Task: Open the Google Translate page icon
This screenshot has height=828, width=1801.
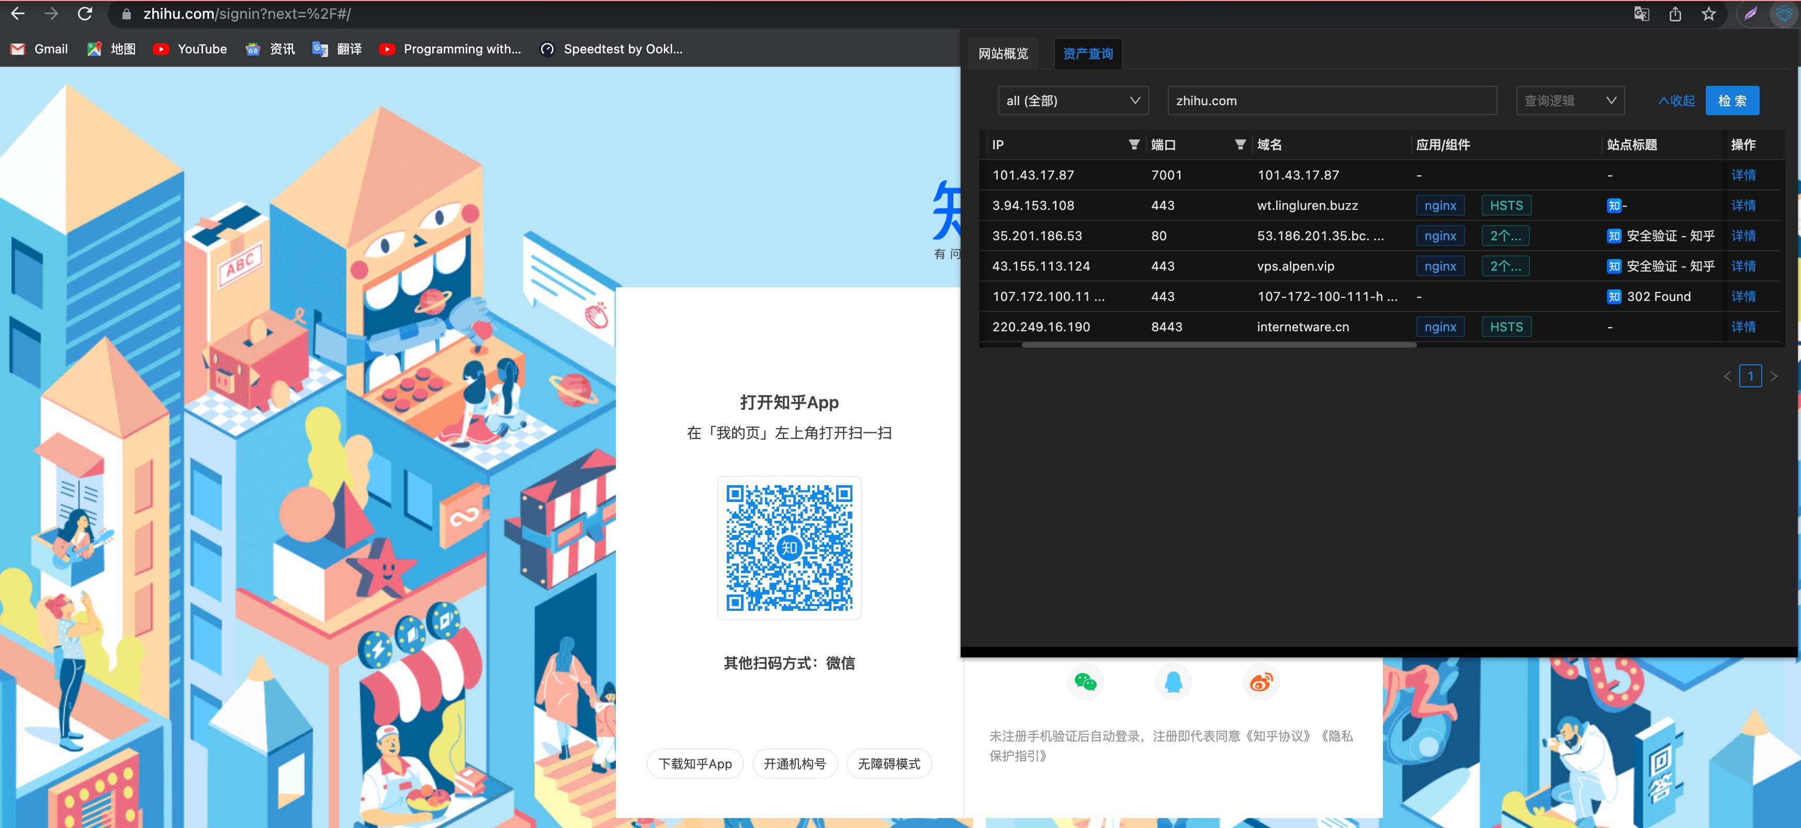Action: (x=1641, y=13)
